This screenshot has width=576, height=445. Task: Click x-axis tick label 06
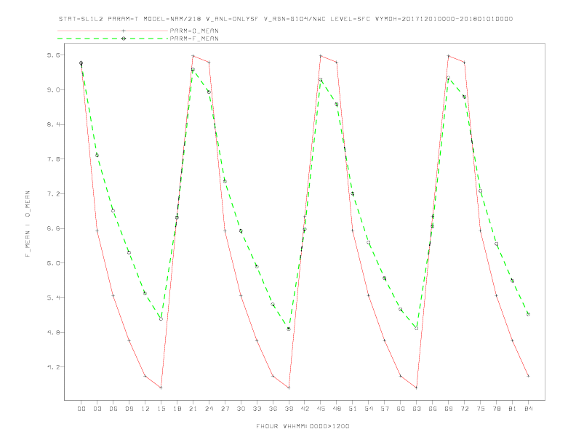point(113,409)
